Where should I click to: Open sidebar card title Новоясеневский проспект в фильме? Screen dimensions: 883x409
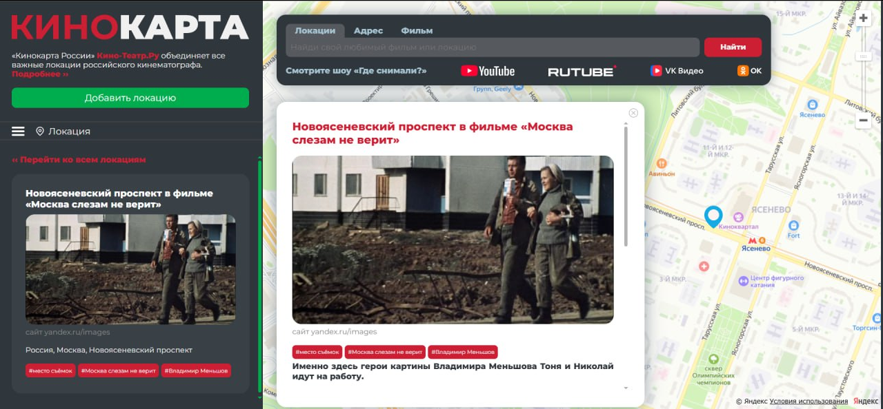119,199
